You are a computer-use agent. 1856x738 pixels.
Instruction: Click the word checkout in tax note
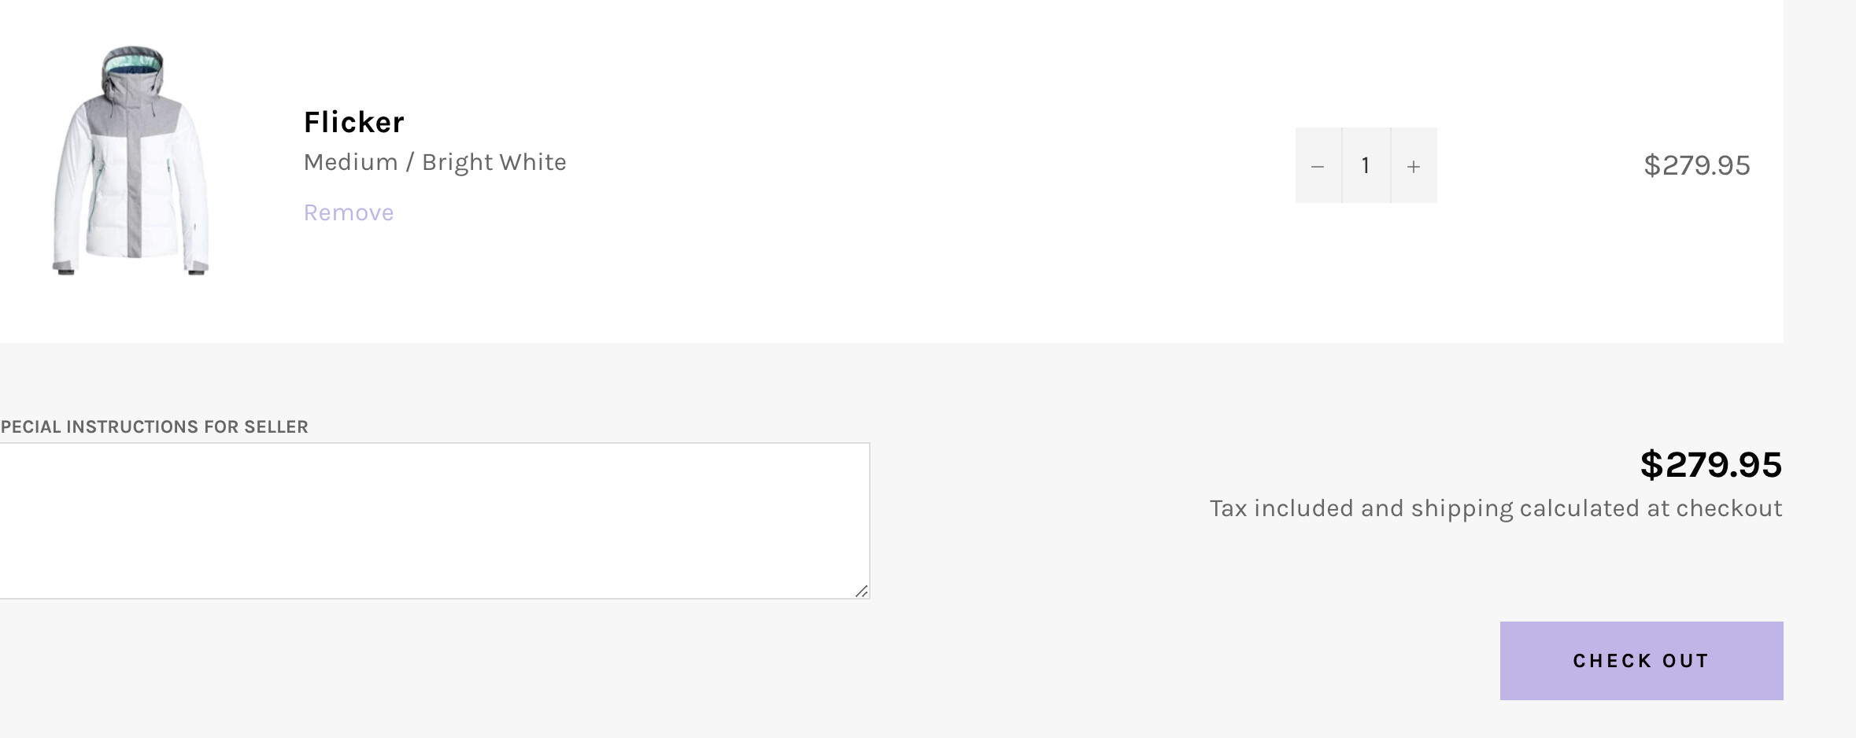(x=1728, y=508)
